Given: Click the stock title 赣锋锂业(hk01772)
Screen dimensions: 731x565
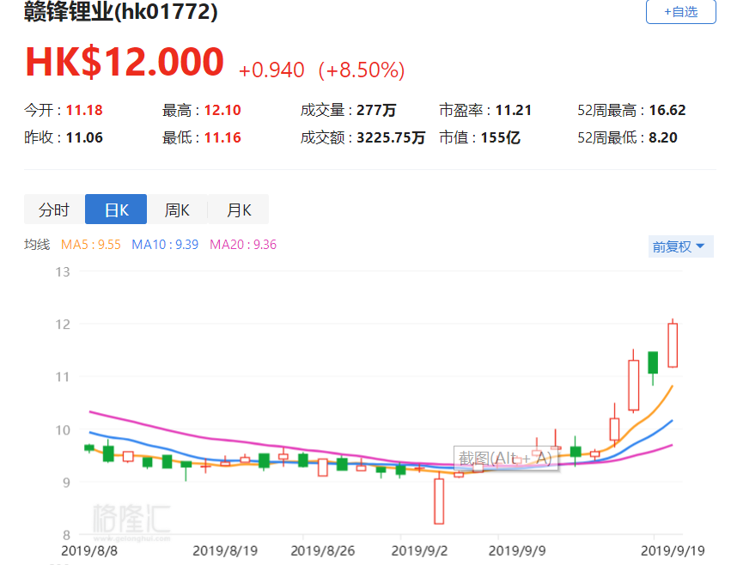Looking at the screenshot, I should (121, 11).
